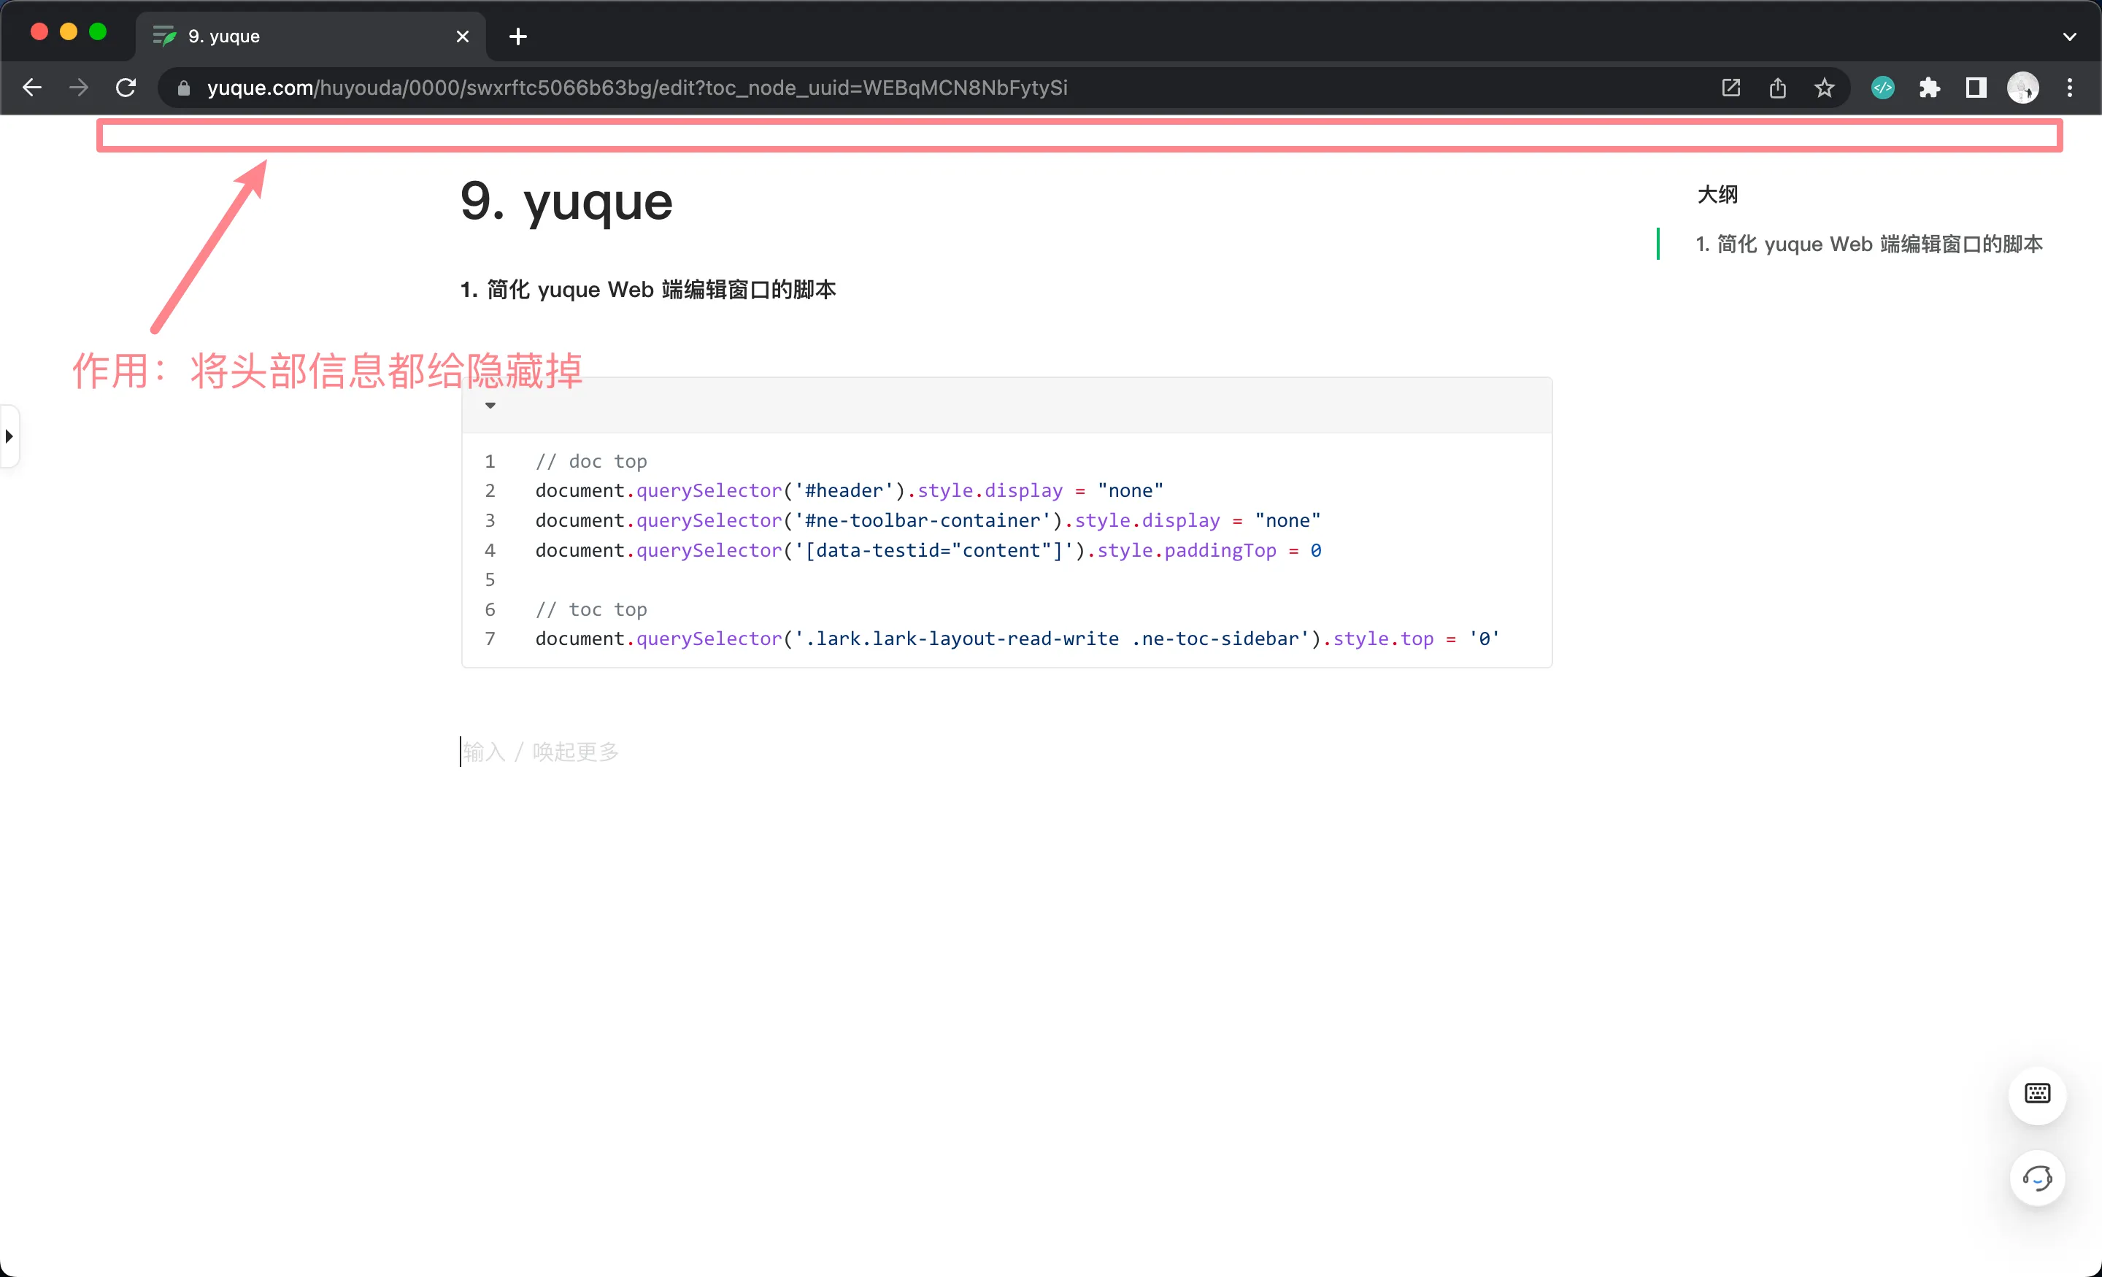2102x1277 pixels.
Task: Open the tab search chevron dropdown
Action: pyautogui.click(x=2068, y=36)
